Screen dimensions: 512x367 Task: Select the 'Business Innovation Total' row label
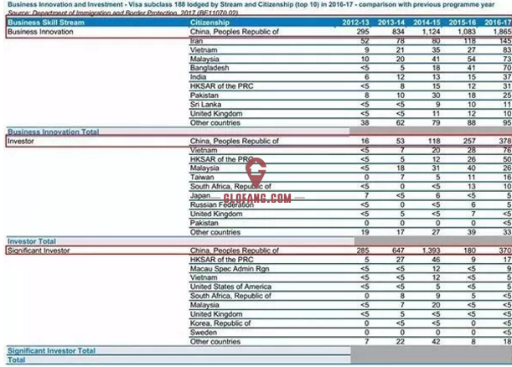point(54,132)
